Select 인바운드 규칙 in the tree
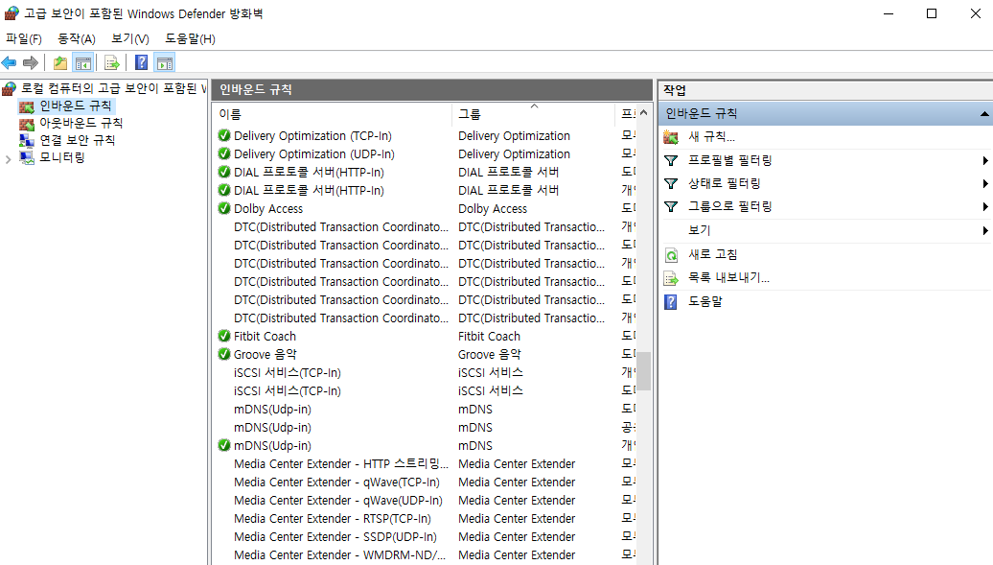 click(x=76, y=106)
